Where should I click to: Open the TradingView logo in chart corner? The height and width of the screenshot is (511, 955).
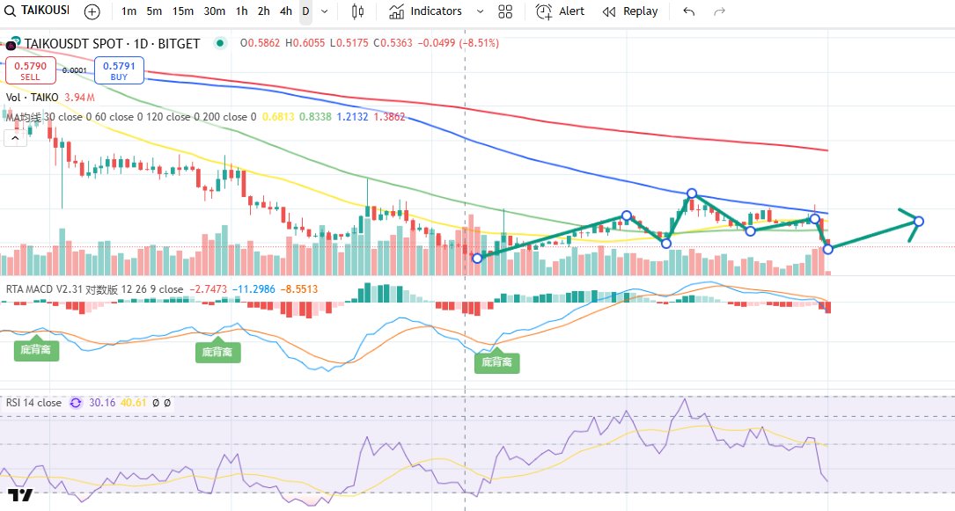point(19,494)
